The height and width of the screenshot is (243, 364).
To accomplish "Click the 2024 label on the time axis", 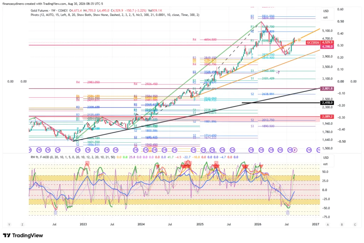I will (141, 224).
